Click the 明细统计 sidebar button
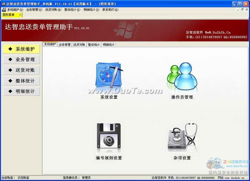The width and height of the screenshot is (250, 181). click(21, 91)
